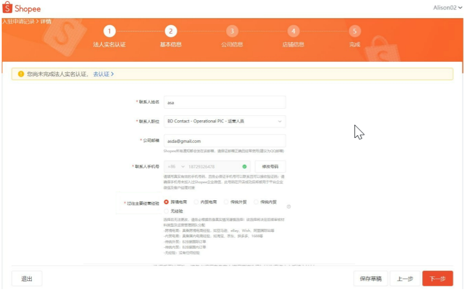This screenshot has width=468, height=293.
Task: Click step 3 circle 公司信息
Action: click(x=232, y=31)
